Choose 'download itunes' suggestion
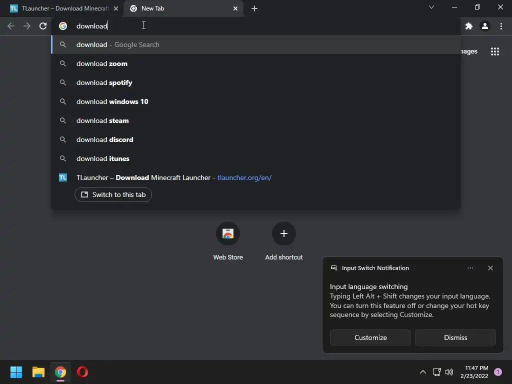Image resolution: width=512 pixels, height=384 pixels. coord(256,158)
